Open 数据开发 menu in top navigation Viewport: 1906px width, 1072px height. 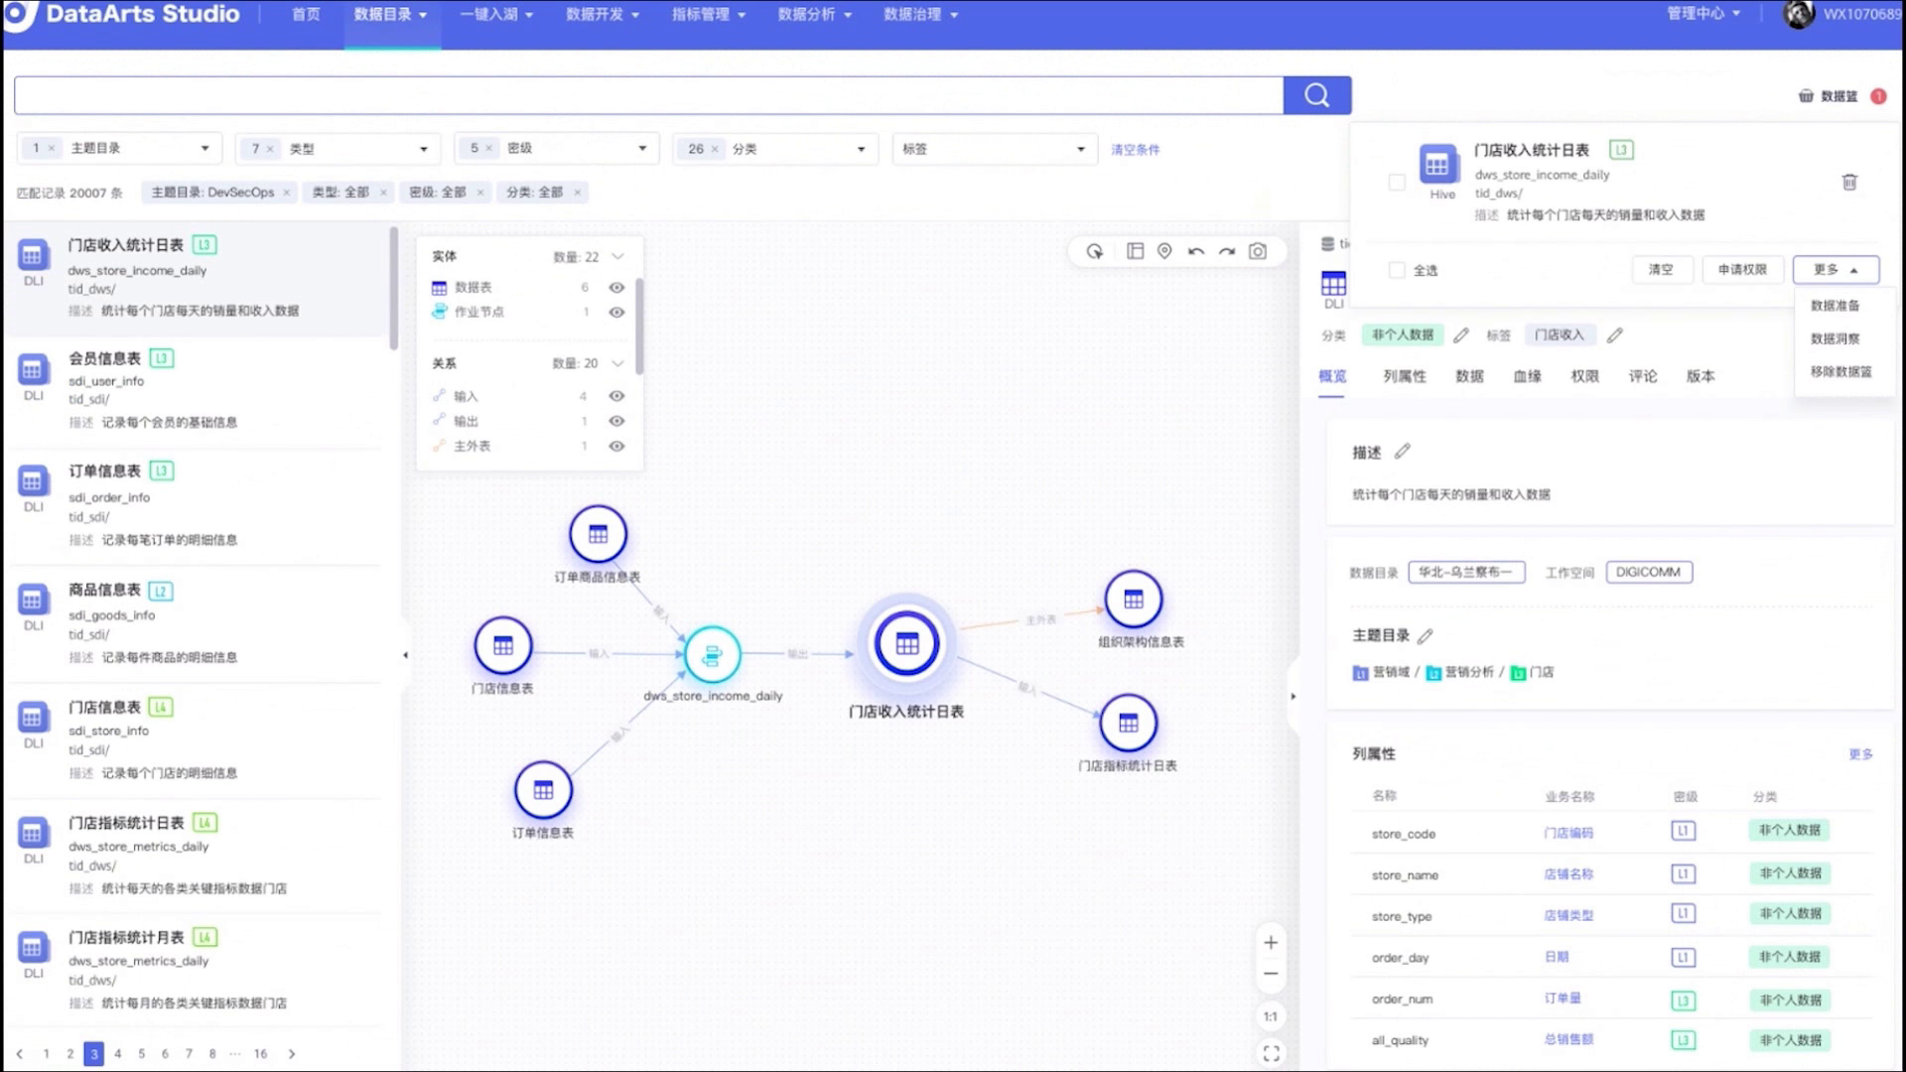[602, 14]
